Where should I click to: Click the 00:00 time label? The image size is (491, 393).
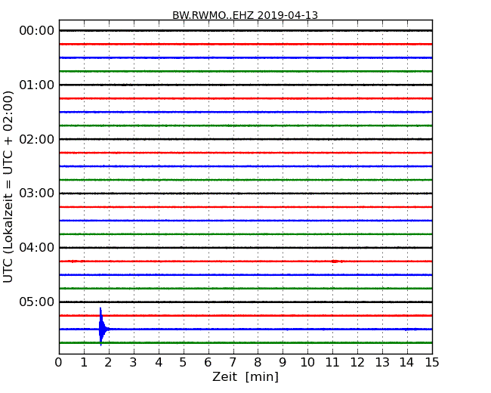click(x=37, y=31)
